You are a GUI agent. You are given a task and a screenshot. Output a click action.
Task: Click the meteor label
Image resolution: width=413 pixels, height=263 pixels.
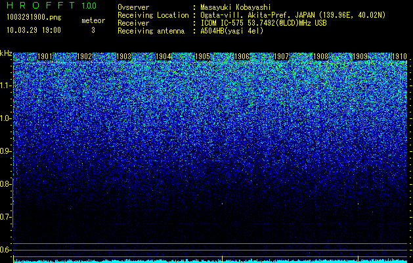[93, 20]
